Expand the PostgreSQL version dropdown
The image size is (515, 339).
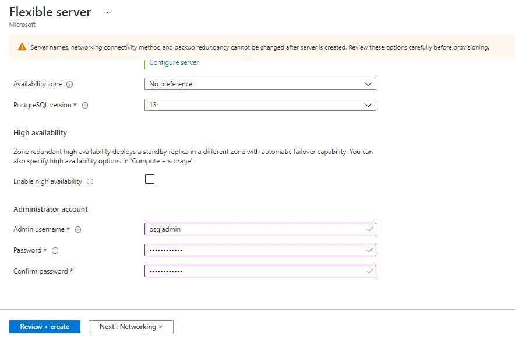point(368,105)
